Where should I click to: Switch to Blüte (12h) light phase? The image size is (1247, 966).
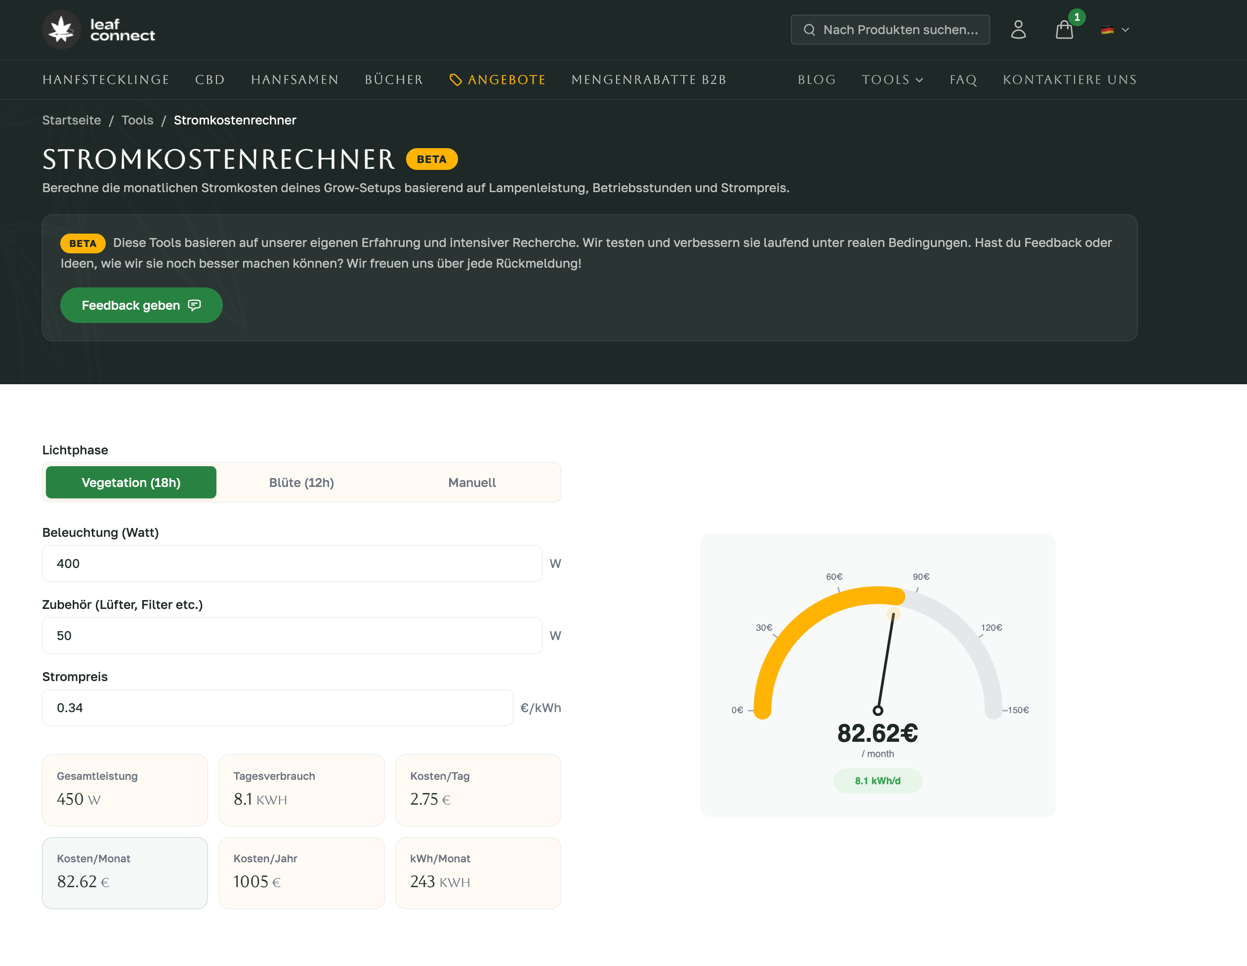[x=301, y=483]
